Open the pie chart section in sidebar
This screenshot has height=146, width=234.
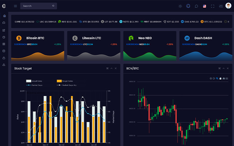click(x=4, y=37)
